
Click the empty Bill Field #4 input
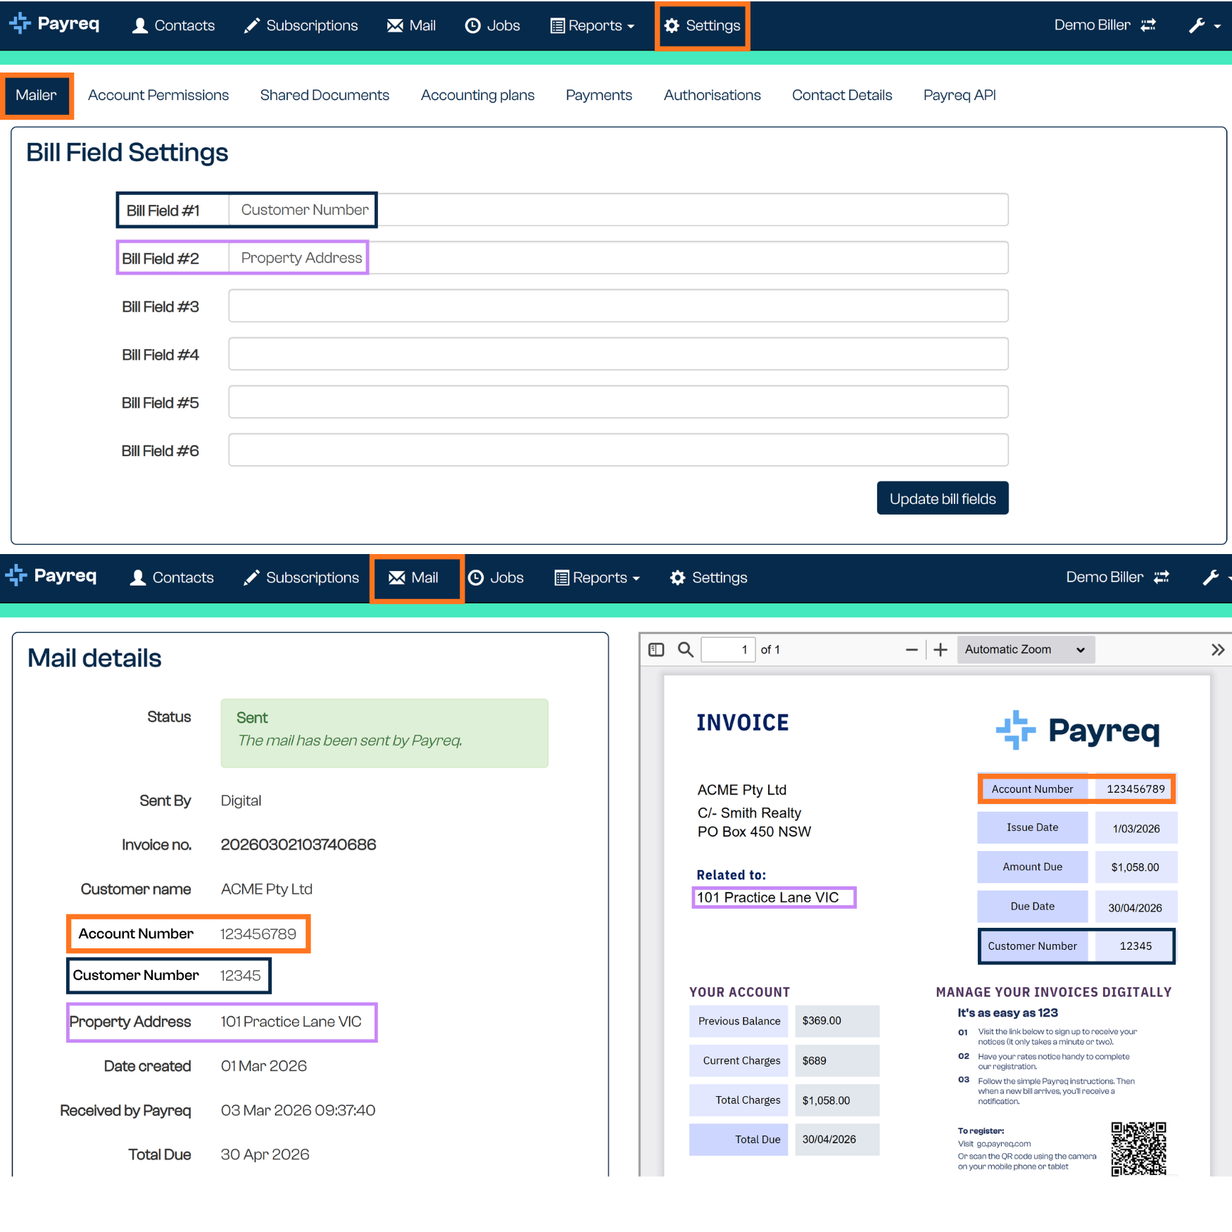(618, 353)
